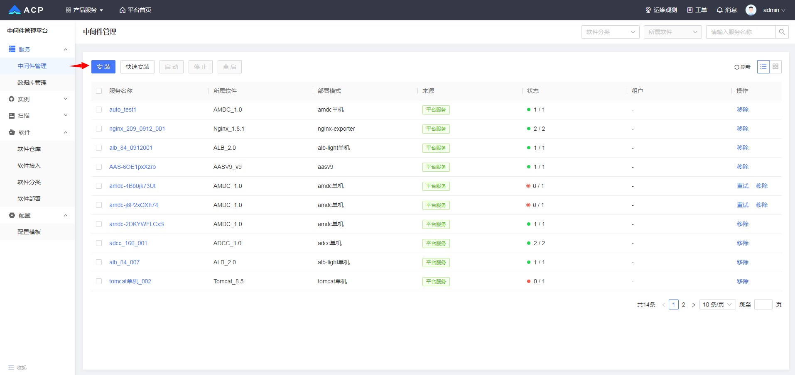Click the disabled 停止 button
Image resolution: width=795 pixels, height=375 pixels.
pos(201,67)
